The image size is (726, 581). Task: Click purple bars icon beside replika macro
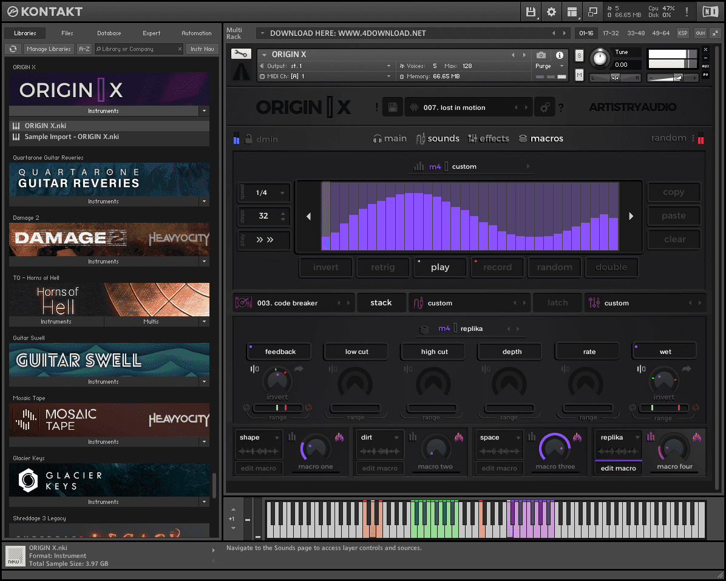(x=651, y=437)
